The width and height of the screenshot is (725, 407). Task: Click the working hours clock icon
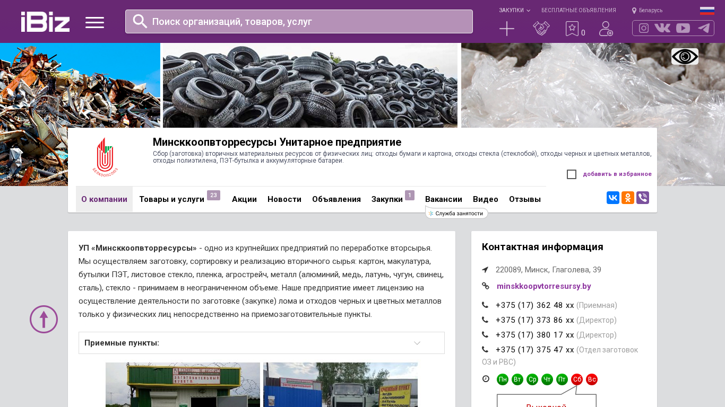pos(486,379)
